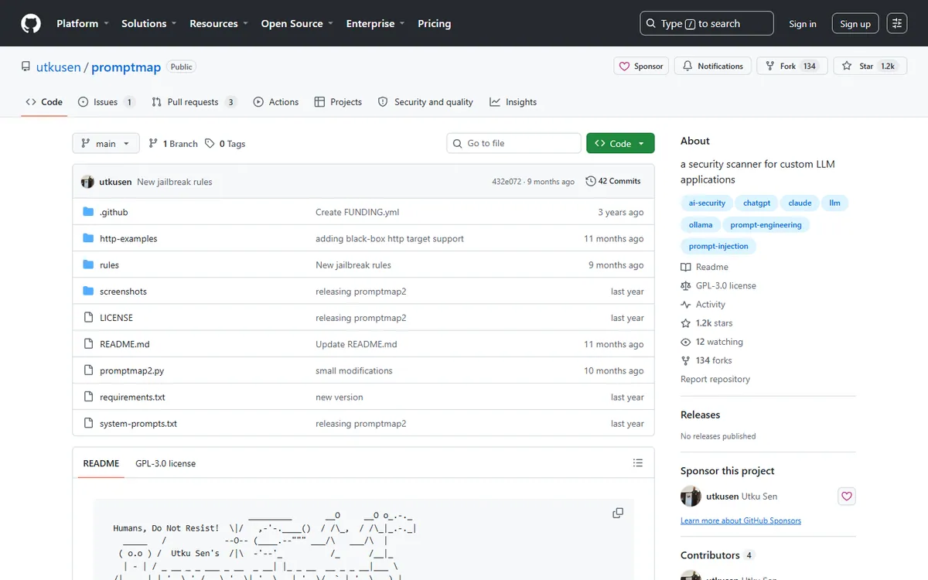
Task: Switch to the Issues tab
Action: tap(107, 102)
